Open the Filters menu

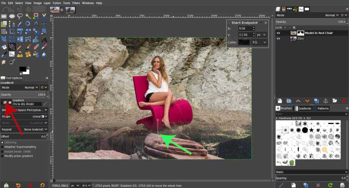coord(76,3)
